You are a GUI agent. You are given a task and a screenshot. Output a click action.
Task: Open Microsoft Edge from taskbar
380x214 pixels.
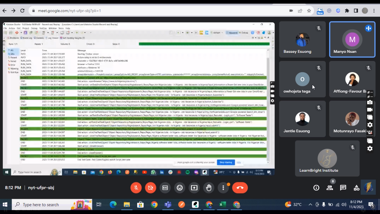point(113,205)
